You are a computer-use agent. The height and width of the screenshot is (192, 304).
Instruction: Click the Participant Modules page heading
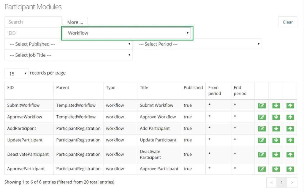(33, 7)
